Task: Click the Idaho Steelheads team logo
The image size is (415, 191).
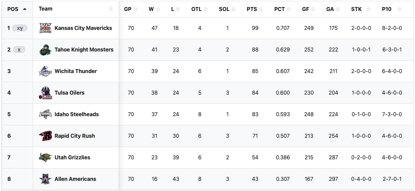Action: [45, 114]
